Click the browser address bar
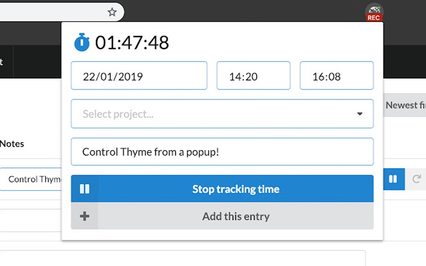 50,12
